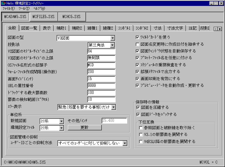
Task: Open the ファイル(F) menu
Action: 8,8
